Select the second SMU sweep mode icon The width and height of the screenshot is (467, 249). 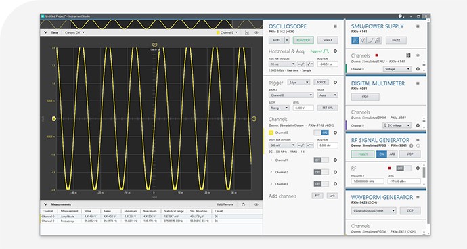pyautogui.click(x=363, y=40)
